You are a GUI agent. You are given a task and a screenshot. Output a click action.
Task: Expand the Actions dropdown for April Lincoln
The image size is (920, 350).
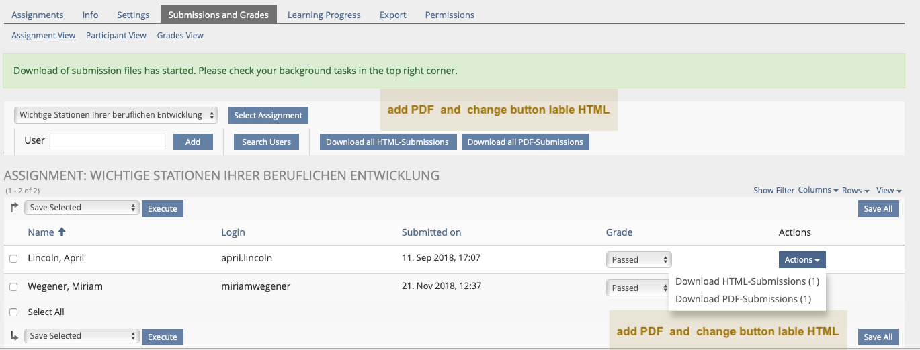coord(802,260)
